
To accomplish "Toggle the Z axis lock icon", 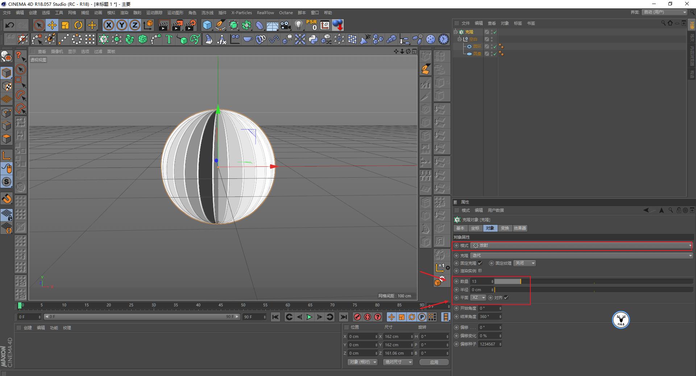I will (134, 25).
